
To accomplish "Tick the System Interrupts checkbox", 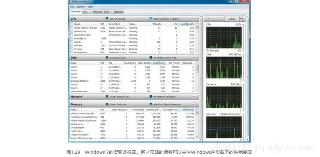I will [x=72, y=35].
